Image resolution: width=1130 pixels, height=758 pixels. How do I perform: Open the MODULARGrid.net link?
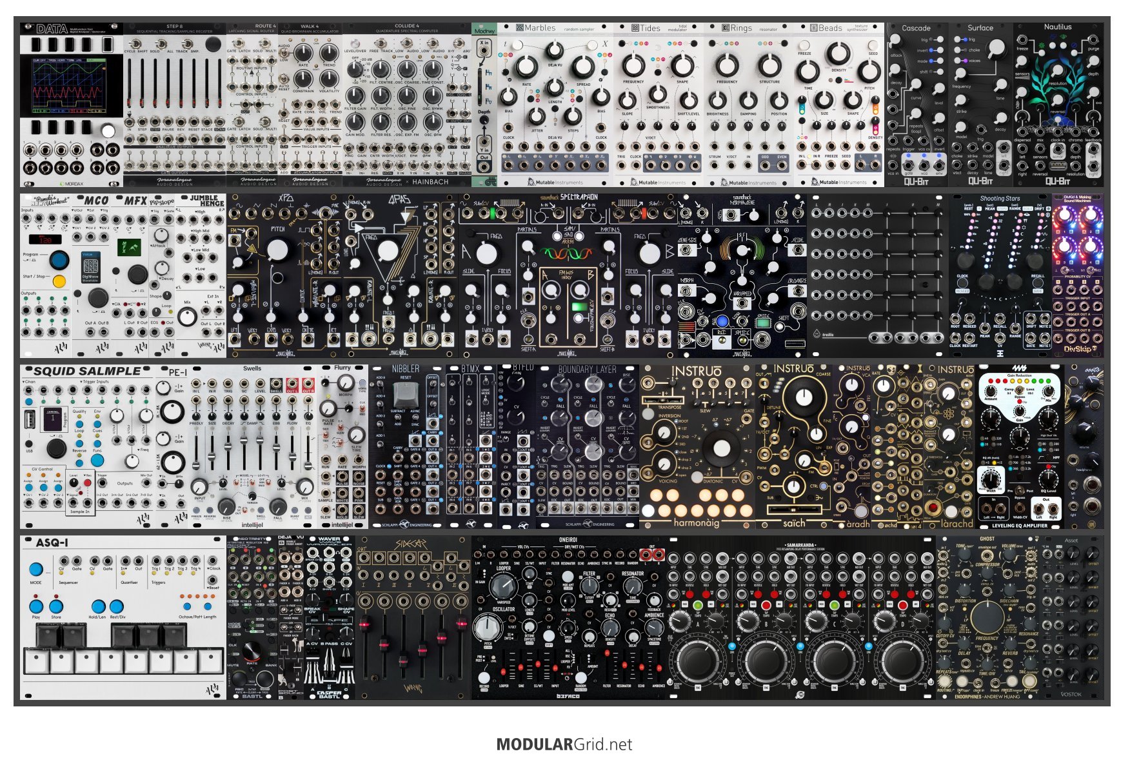click(564, 744)
